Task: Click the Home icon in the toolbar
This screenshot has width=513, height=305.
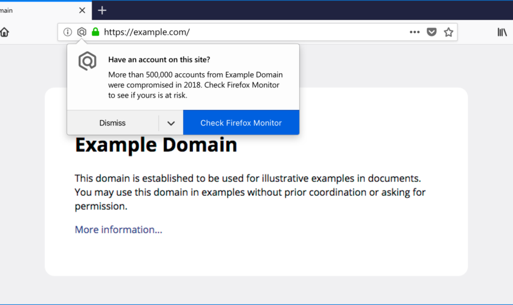Action: click(4, 32)
